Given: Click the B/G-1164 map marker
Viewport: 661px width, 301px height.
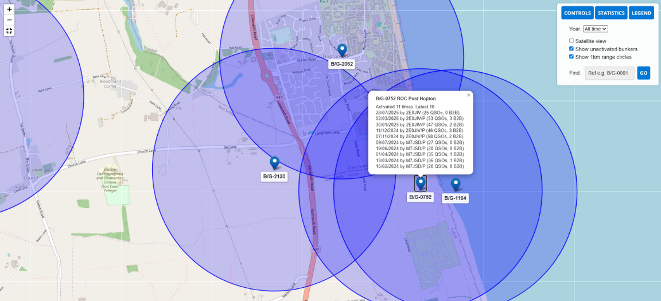Looking at the screenshot, I should (x=456, y=184).
